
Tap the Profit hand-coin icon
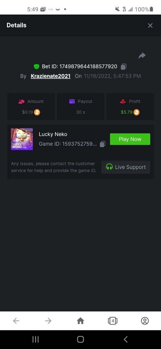click(123, 102)
